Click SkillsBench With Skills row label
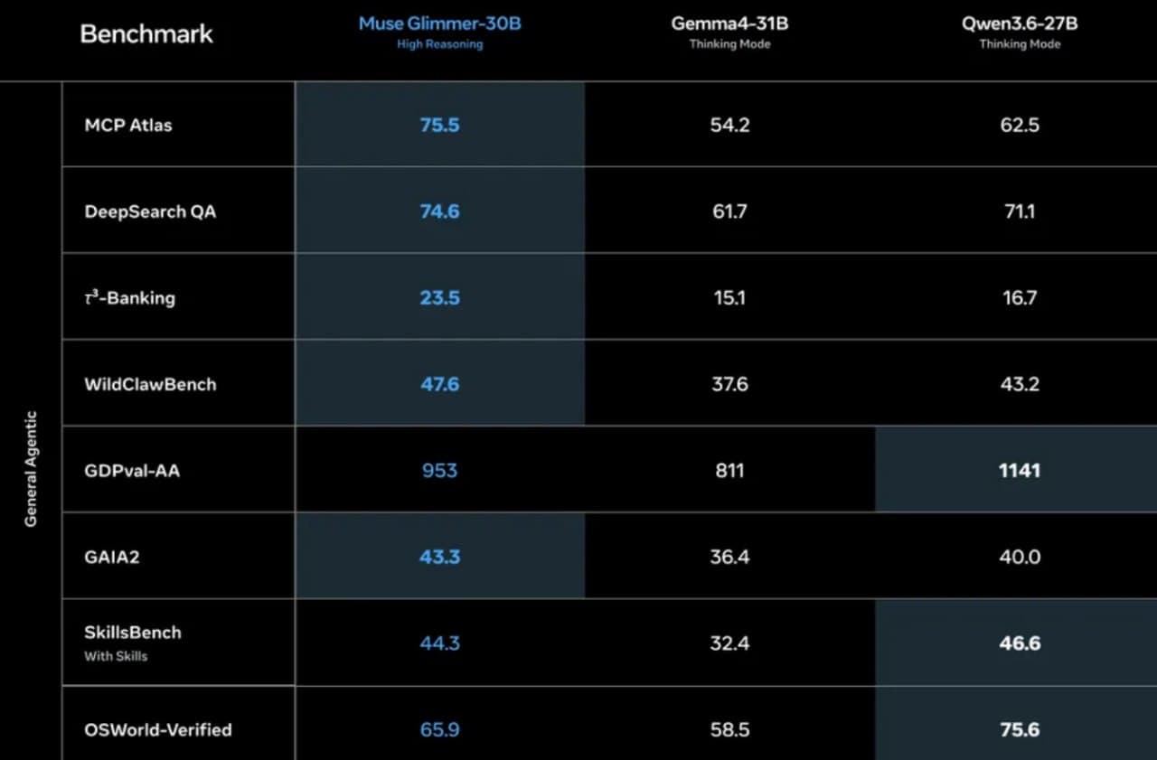Viewport: 1157px width, 760px height. pyautogui.click(x=133, y=643)
